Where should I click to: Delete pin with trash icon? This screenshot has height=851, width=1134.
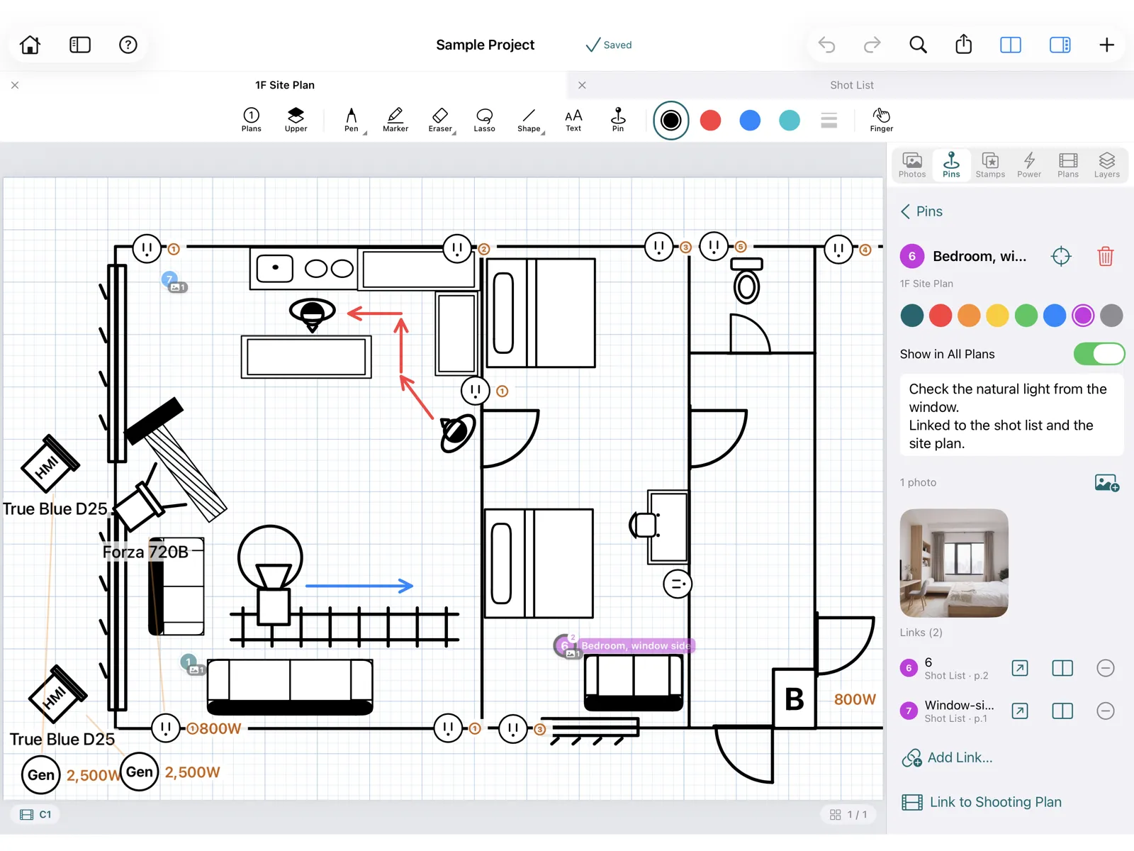[x=1105, y=256]
